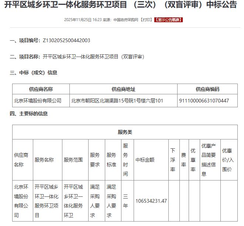Screen dimensions: 244x226
Task: Click the 三年 service time cell
Action: pyautogui.click(x=126, y=201)
